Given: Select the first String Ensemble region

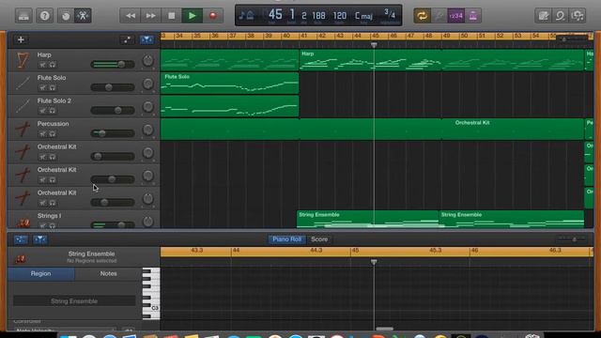Looking at the screenshot, I should 367,219.
